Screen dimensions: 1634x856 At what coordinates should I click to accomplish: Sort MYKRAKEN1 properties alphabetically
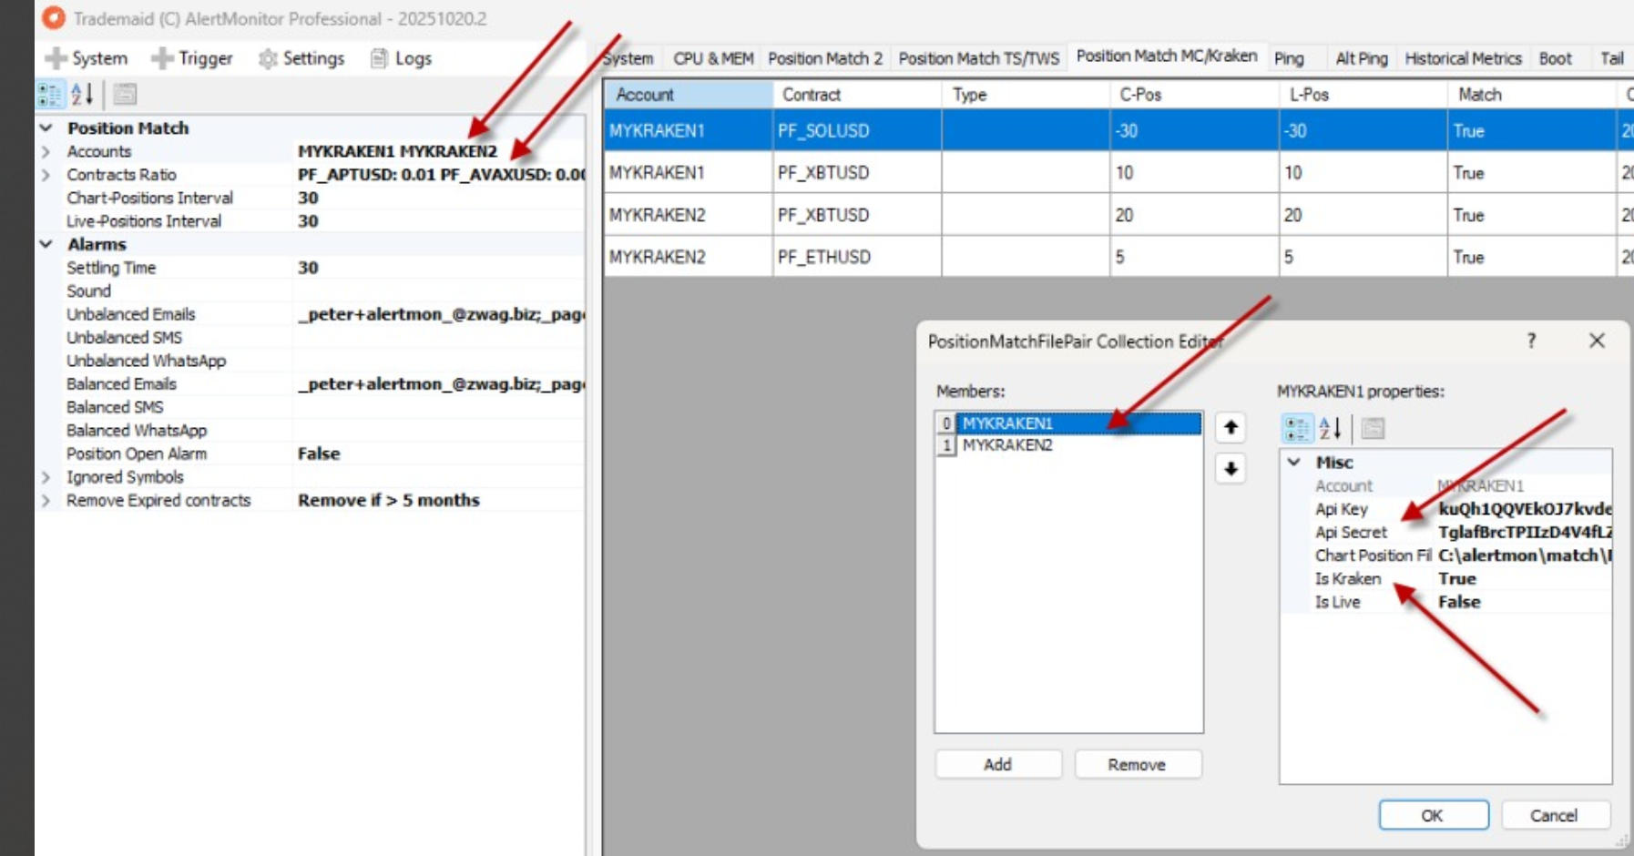point(1330,428)
